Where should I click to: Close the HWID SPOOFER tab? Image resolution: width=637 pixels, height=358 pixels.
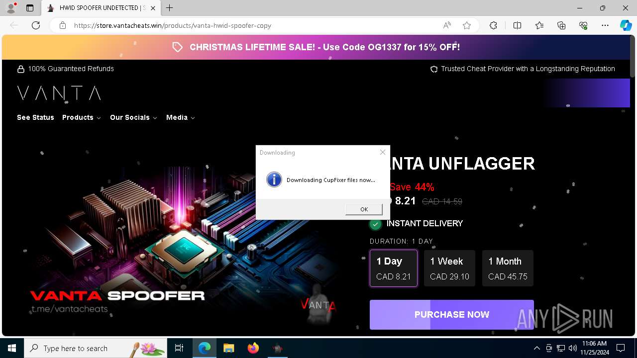coord(153,8)
